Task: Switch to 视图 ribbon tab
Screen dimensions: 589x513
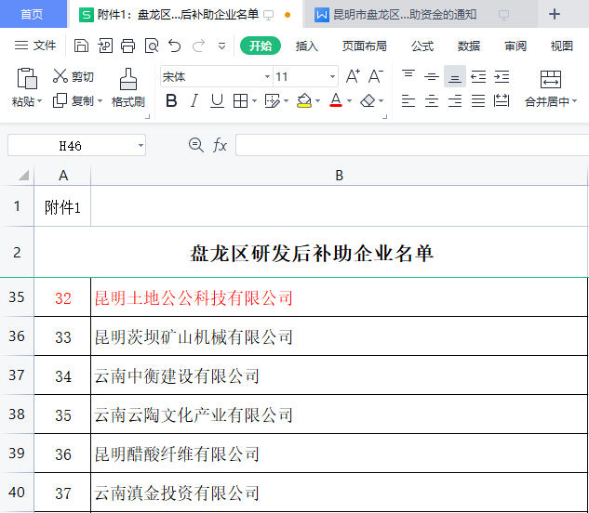Action: [x=562, y=46]
